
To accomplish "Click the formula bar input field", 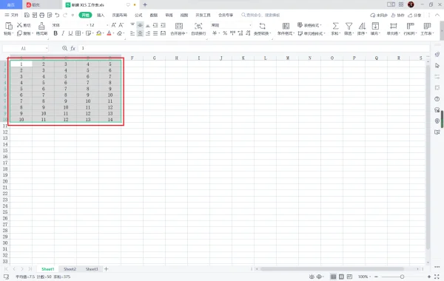I will (x=253, y=48).
